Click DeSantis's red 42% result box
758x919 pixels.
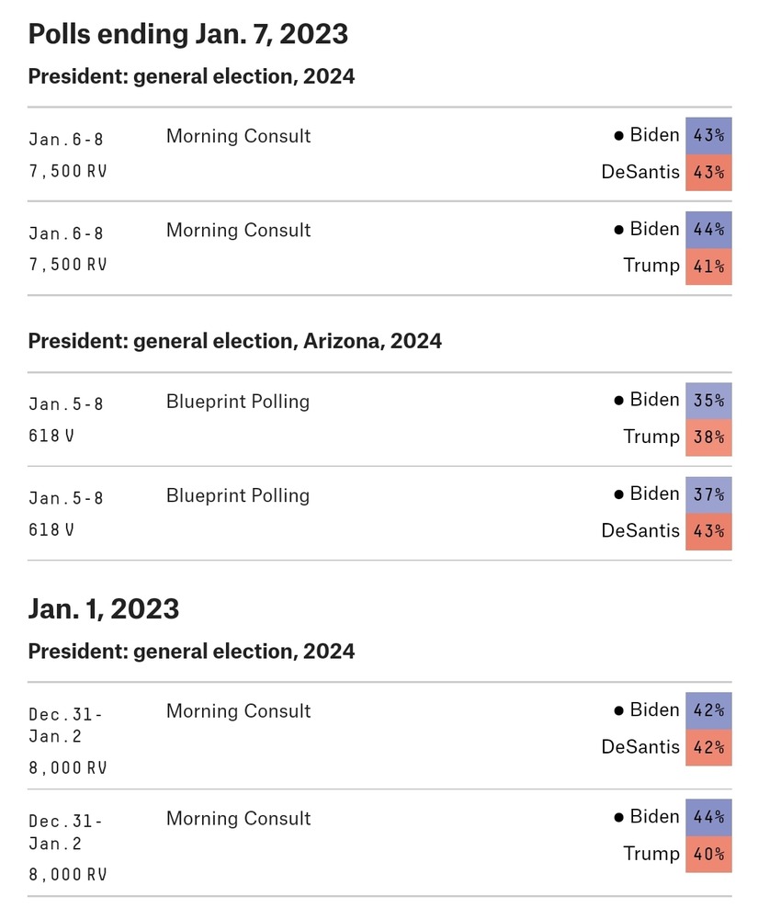pyautogui.click(x=708, y=747)
